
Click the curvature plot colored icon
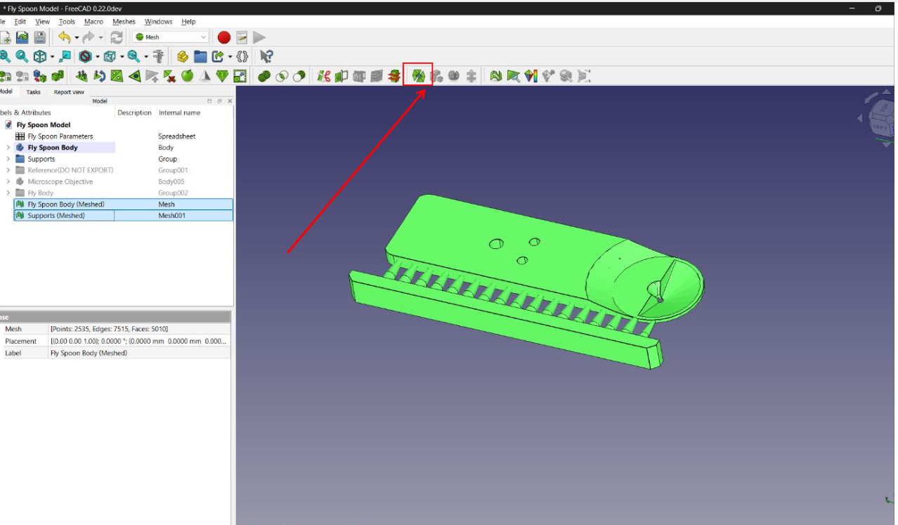pos(531,76)
